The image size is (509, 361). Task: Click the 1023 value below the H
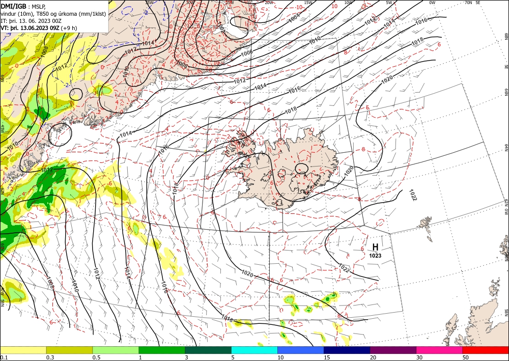(375, 256)
